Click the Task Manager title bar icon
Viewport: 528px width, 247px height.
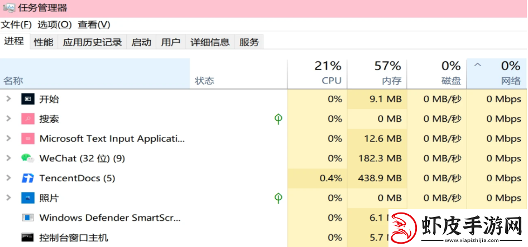point(8,7)
